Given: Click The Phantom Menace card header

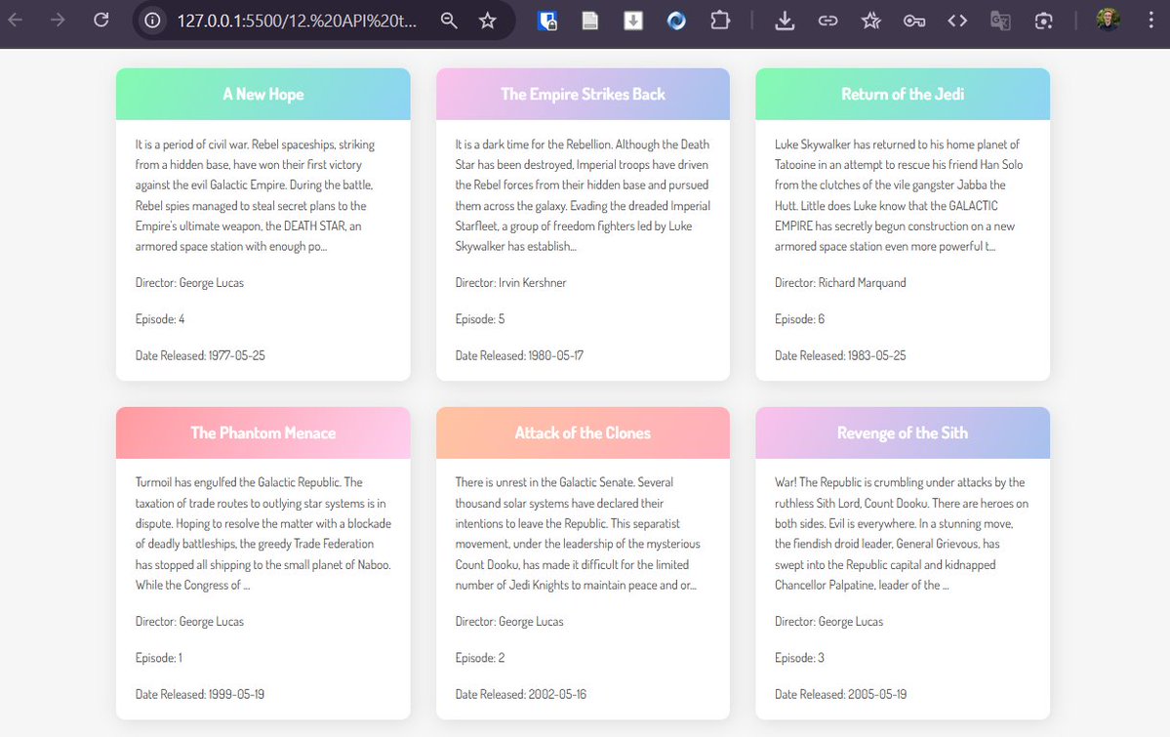Looking at the screenshot, I should pos(262,433).
